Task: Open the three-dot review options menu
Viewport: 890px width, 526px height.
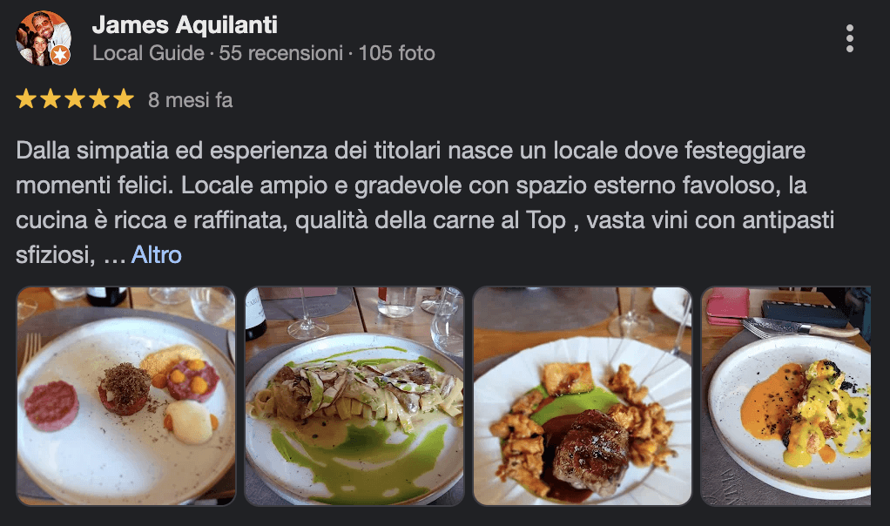Action: pos(849,38)
